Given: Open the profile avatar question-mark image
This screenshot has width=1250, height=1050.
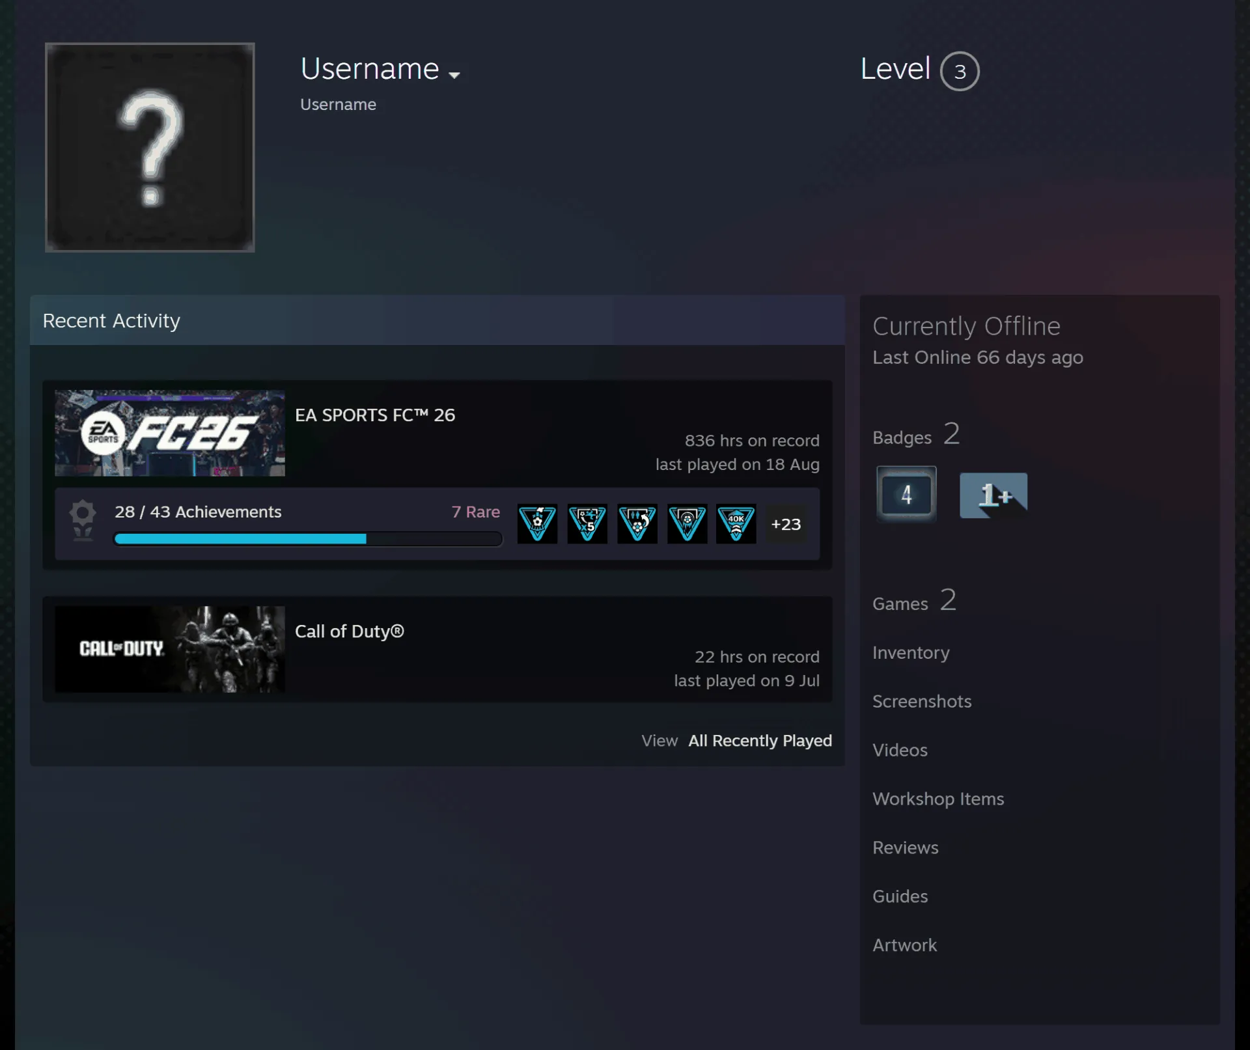Looking at the screenshot, I should click(x=150, y=147).
